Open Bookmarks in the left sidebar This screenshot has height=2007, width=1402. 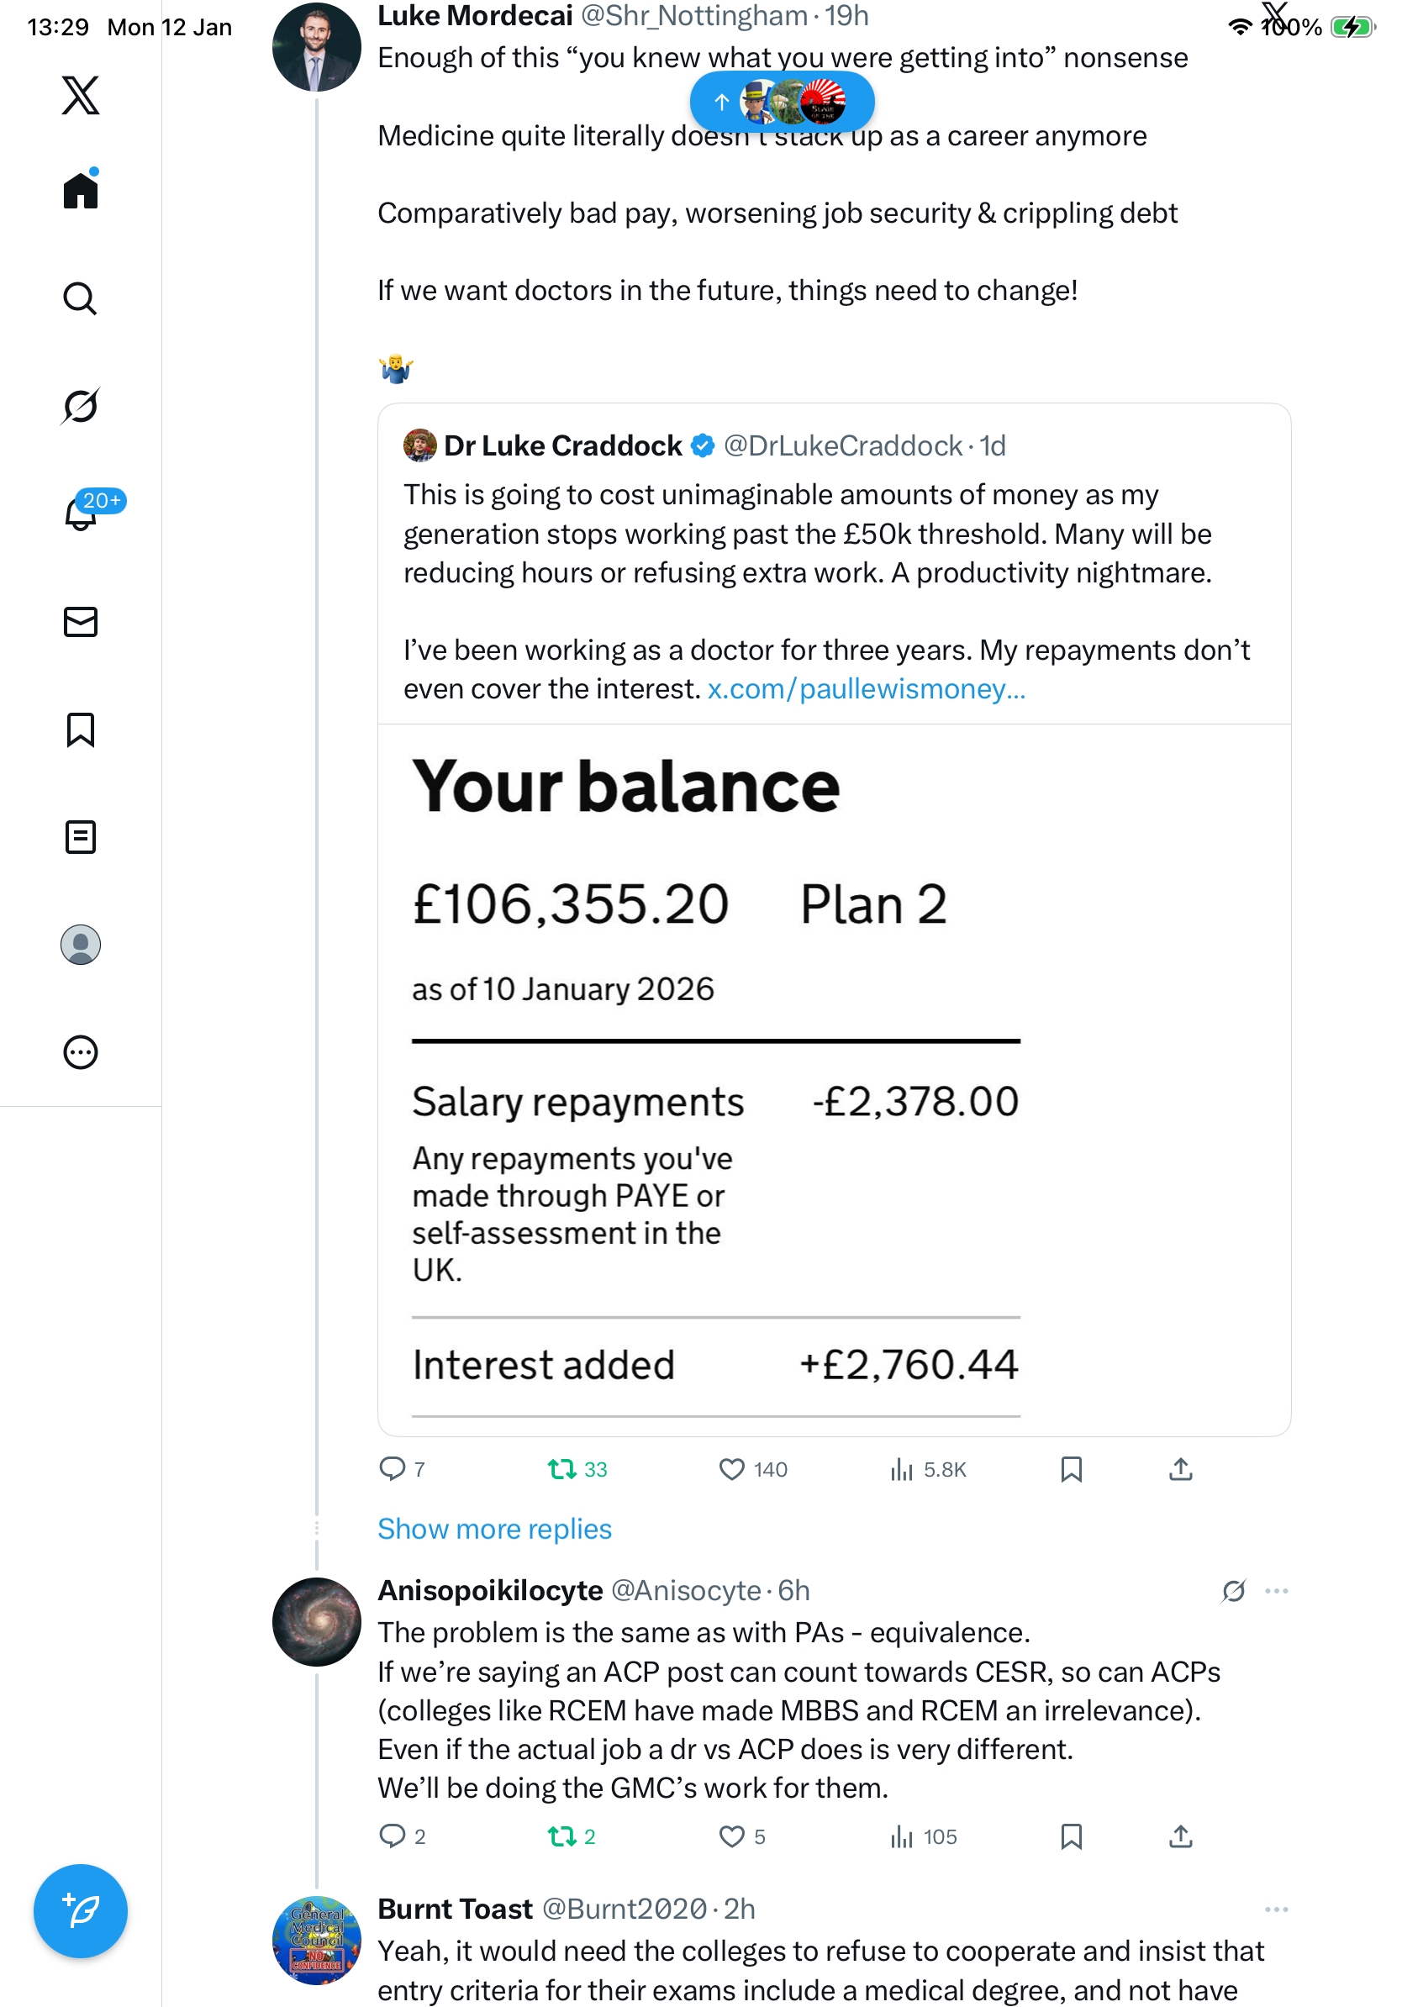coord(81,730)
